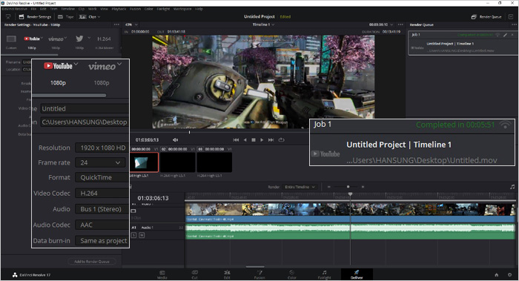Image resolution: width=519 pixels, height=281 pixels.
Task: Play the timeline forward
Action: tap(262, 140)
